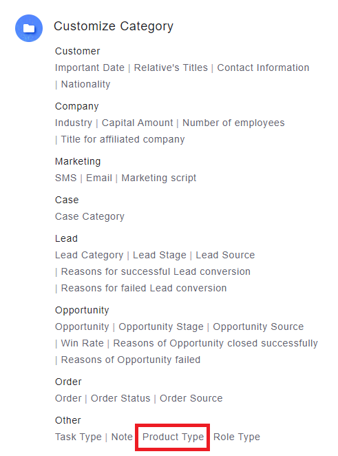Click the Title for affiliated company link
338x456 pixels.
[x=123, y=140]
